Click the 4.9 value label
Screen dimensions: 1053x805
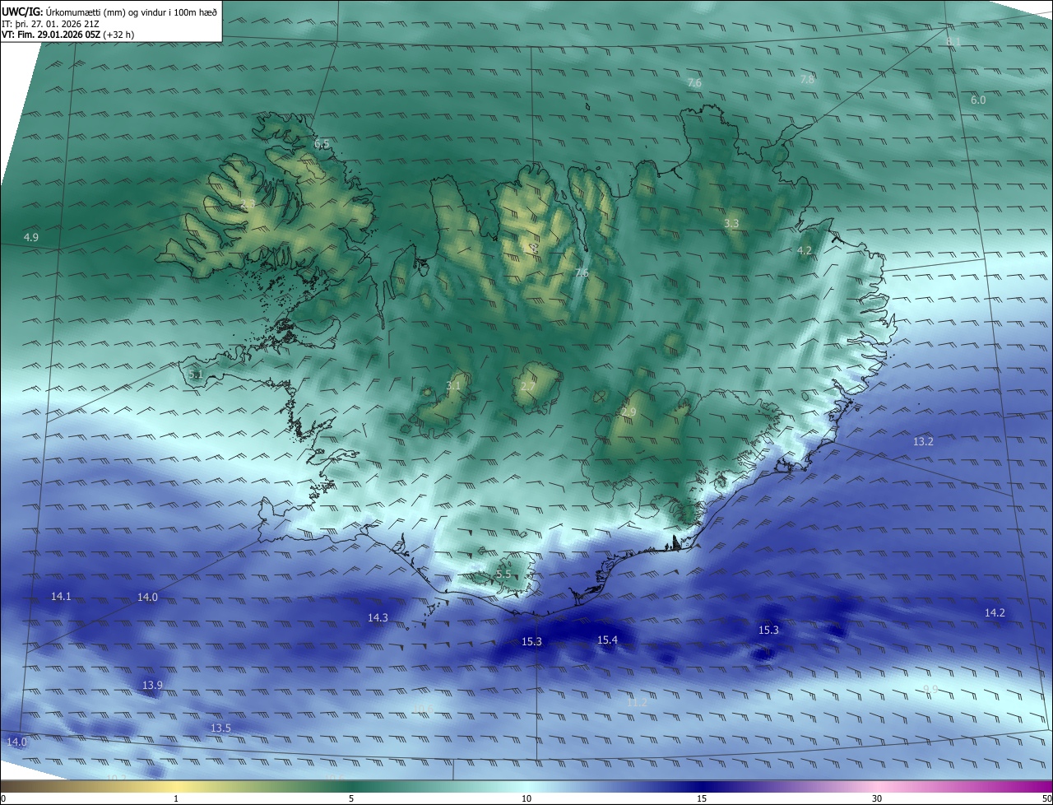[30, 237]
